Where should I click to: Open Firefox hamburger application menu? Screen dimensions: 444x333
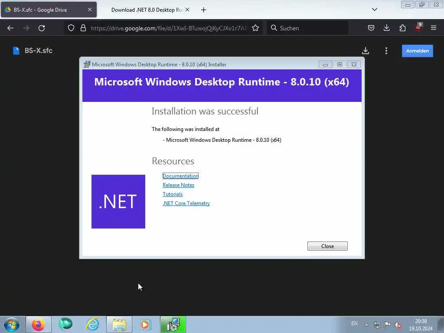pos(433,28)
